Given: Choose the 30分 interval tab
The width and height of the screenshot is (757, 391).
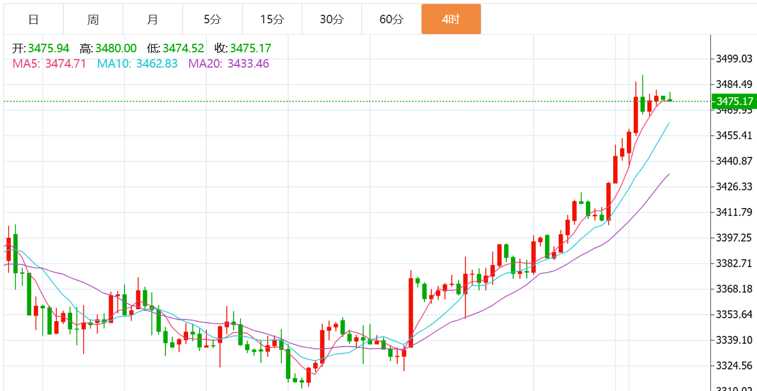Looking at the screenshot, I should [x=332, y=19].
